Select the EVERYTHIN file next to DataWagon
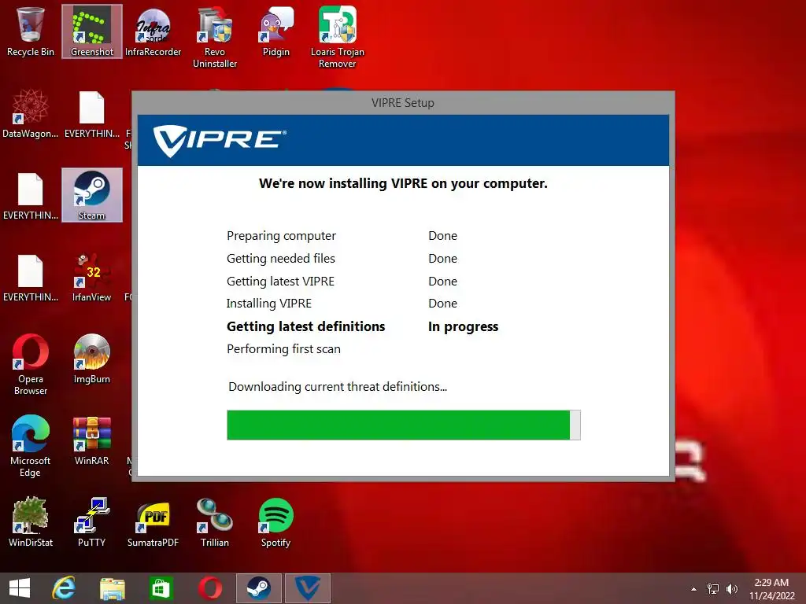This screenshot has height=604, width=806. (x=92, y=114)
